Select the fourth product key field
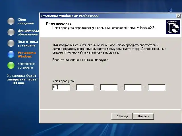 (133, 87)
